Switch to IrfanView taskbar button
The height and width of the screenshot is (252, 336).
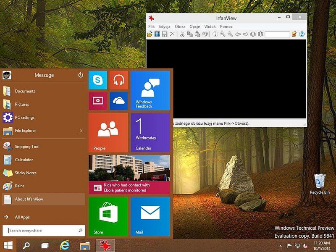105,245
